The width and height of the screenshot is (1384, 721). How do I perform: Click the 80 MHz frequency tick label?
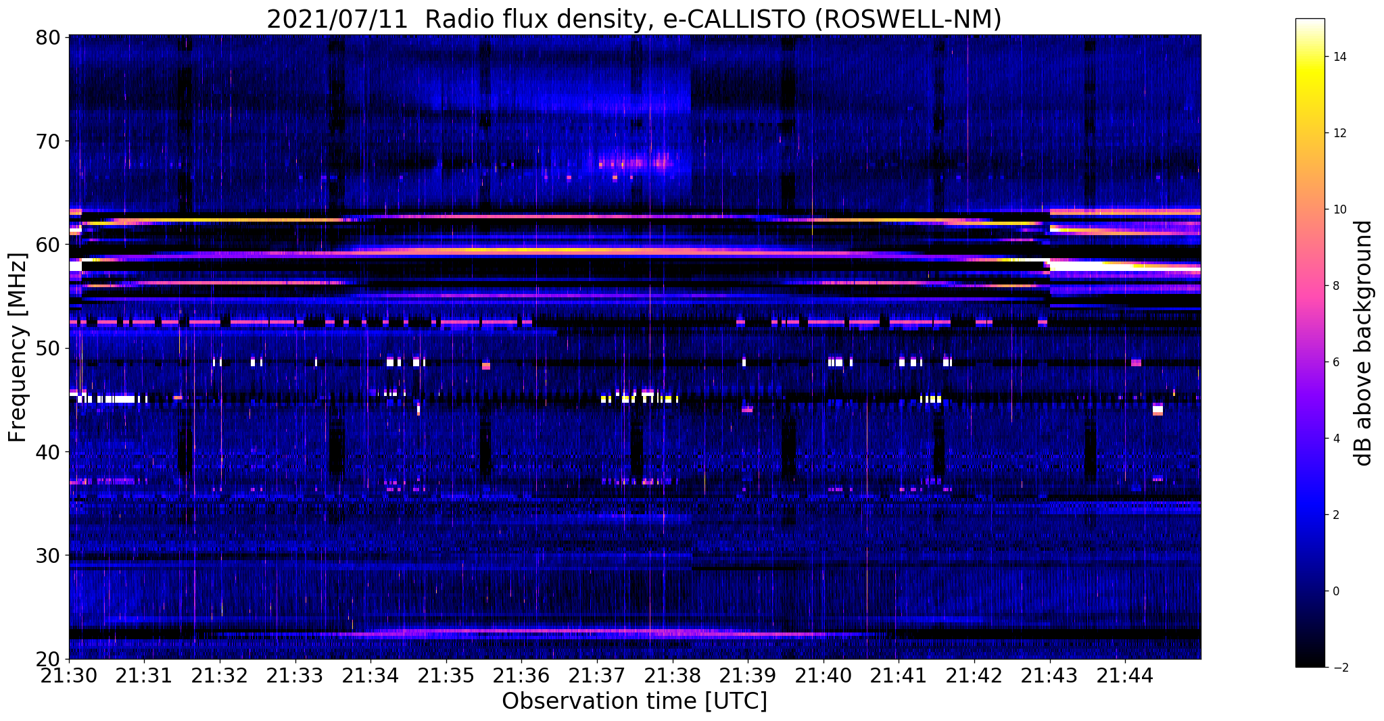coord(47,37)
